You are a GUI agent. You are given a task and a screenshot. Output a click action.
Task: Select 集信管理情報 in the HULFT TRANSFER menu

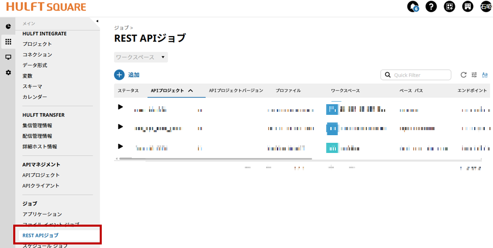coord(37,126)
